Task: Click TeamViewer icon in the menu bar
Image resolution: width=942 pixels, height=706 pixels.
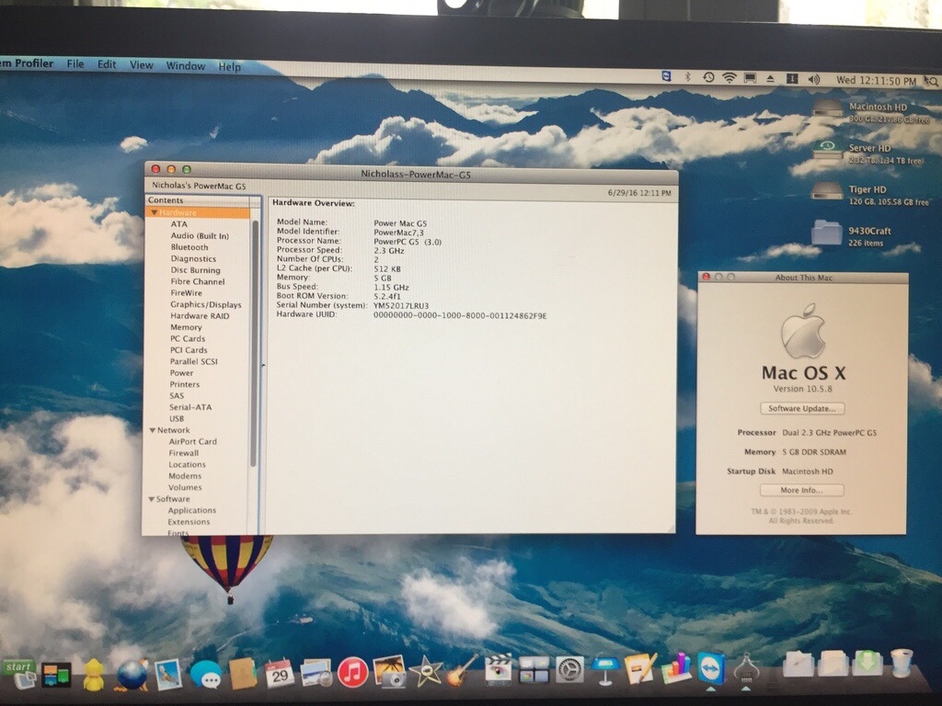Action: [666, 76]
